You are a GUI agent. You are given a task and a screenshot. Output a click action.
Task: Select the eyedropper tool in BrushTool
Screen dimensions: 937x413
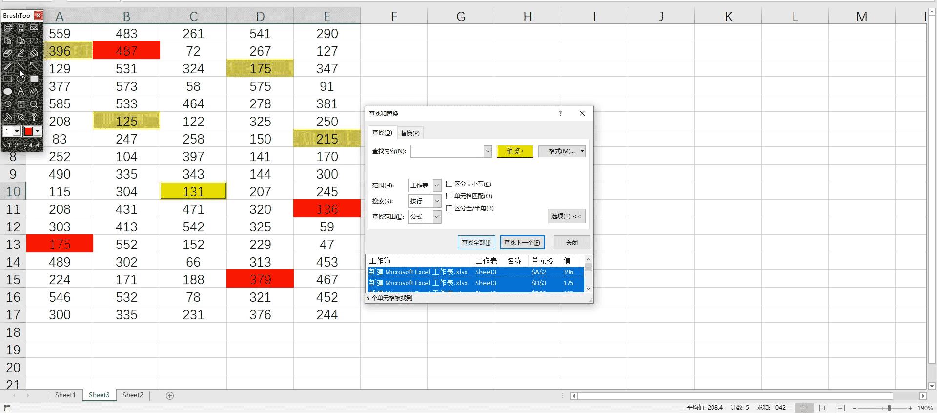click(21, 53)
